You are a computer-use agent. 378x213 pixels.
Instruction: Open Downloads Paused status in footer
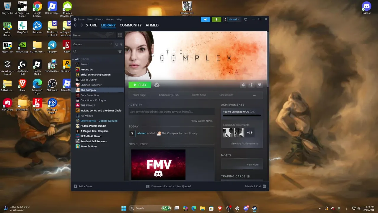168,186
